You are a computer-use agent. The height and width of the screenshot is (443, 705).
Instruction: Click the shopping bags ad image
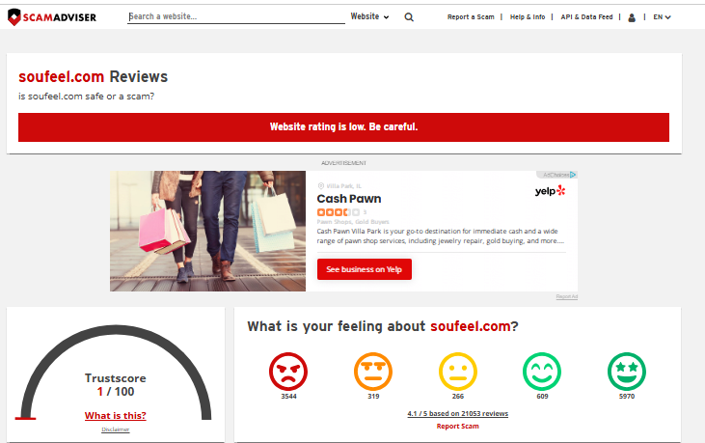tap(207, 232)
